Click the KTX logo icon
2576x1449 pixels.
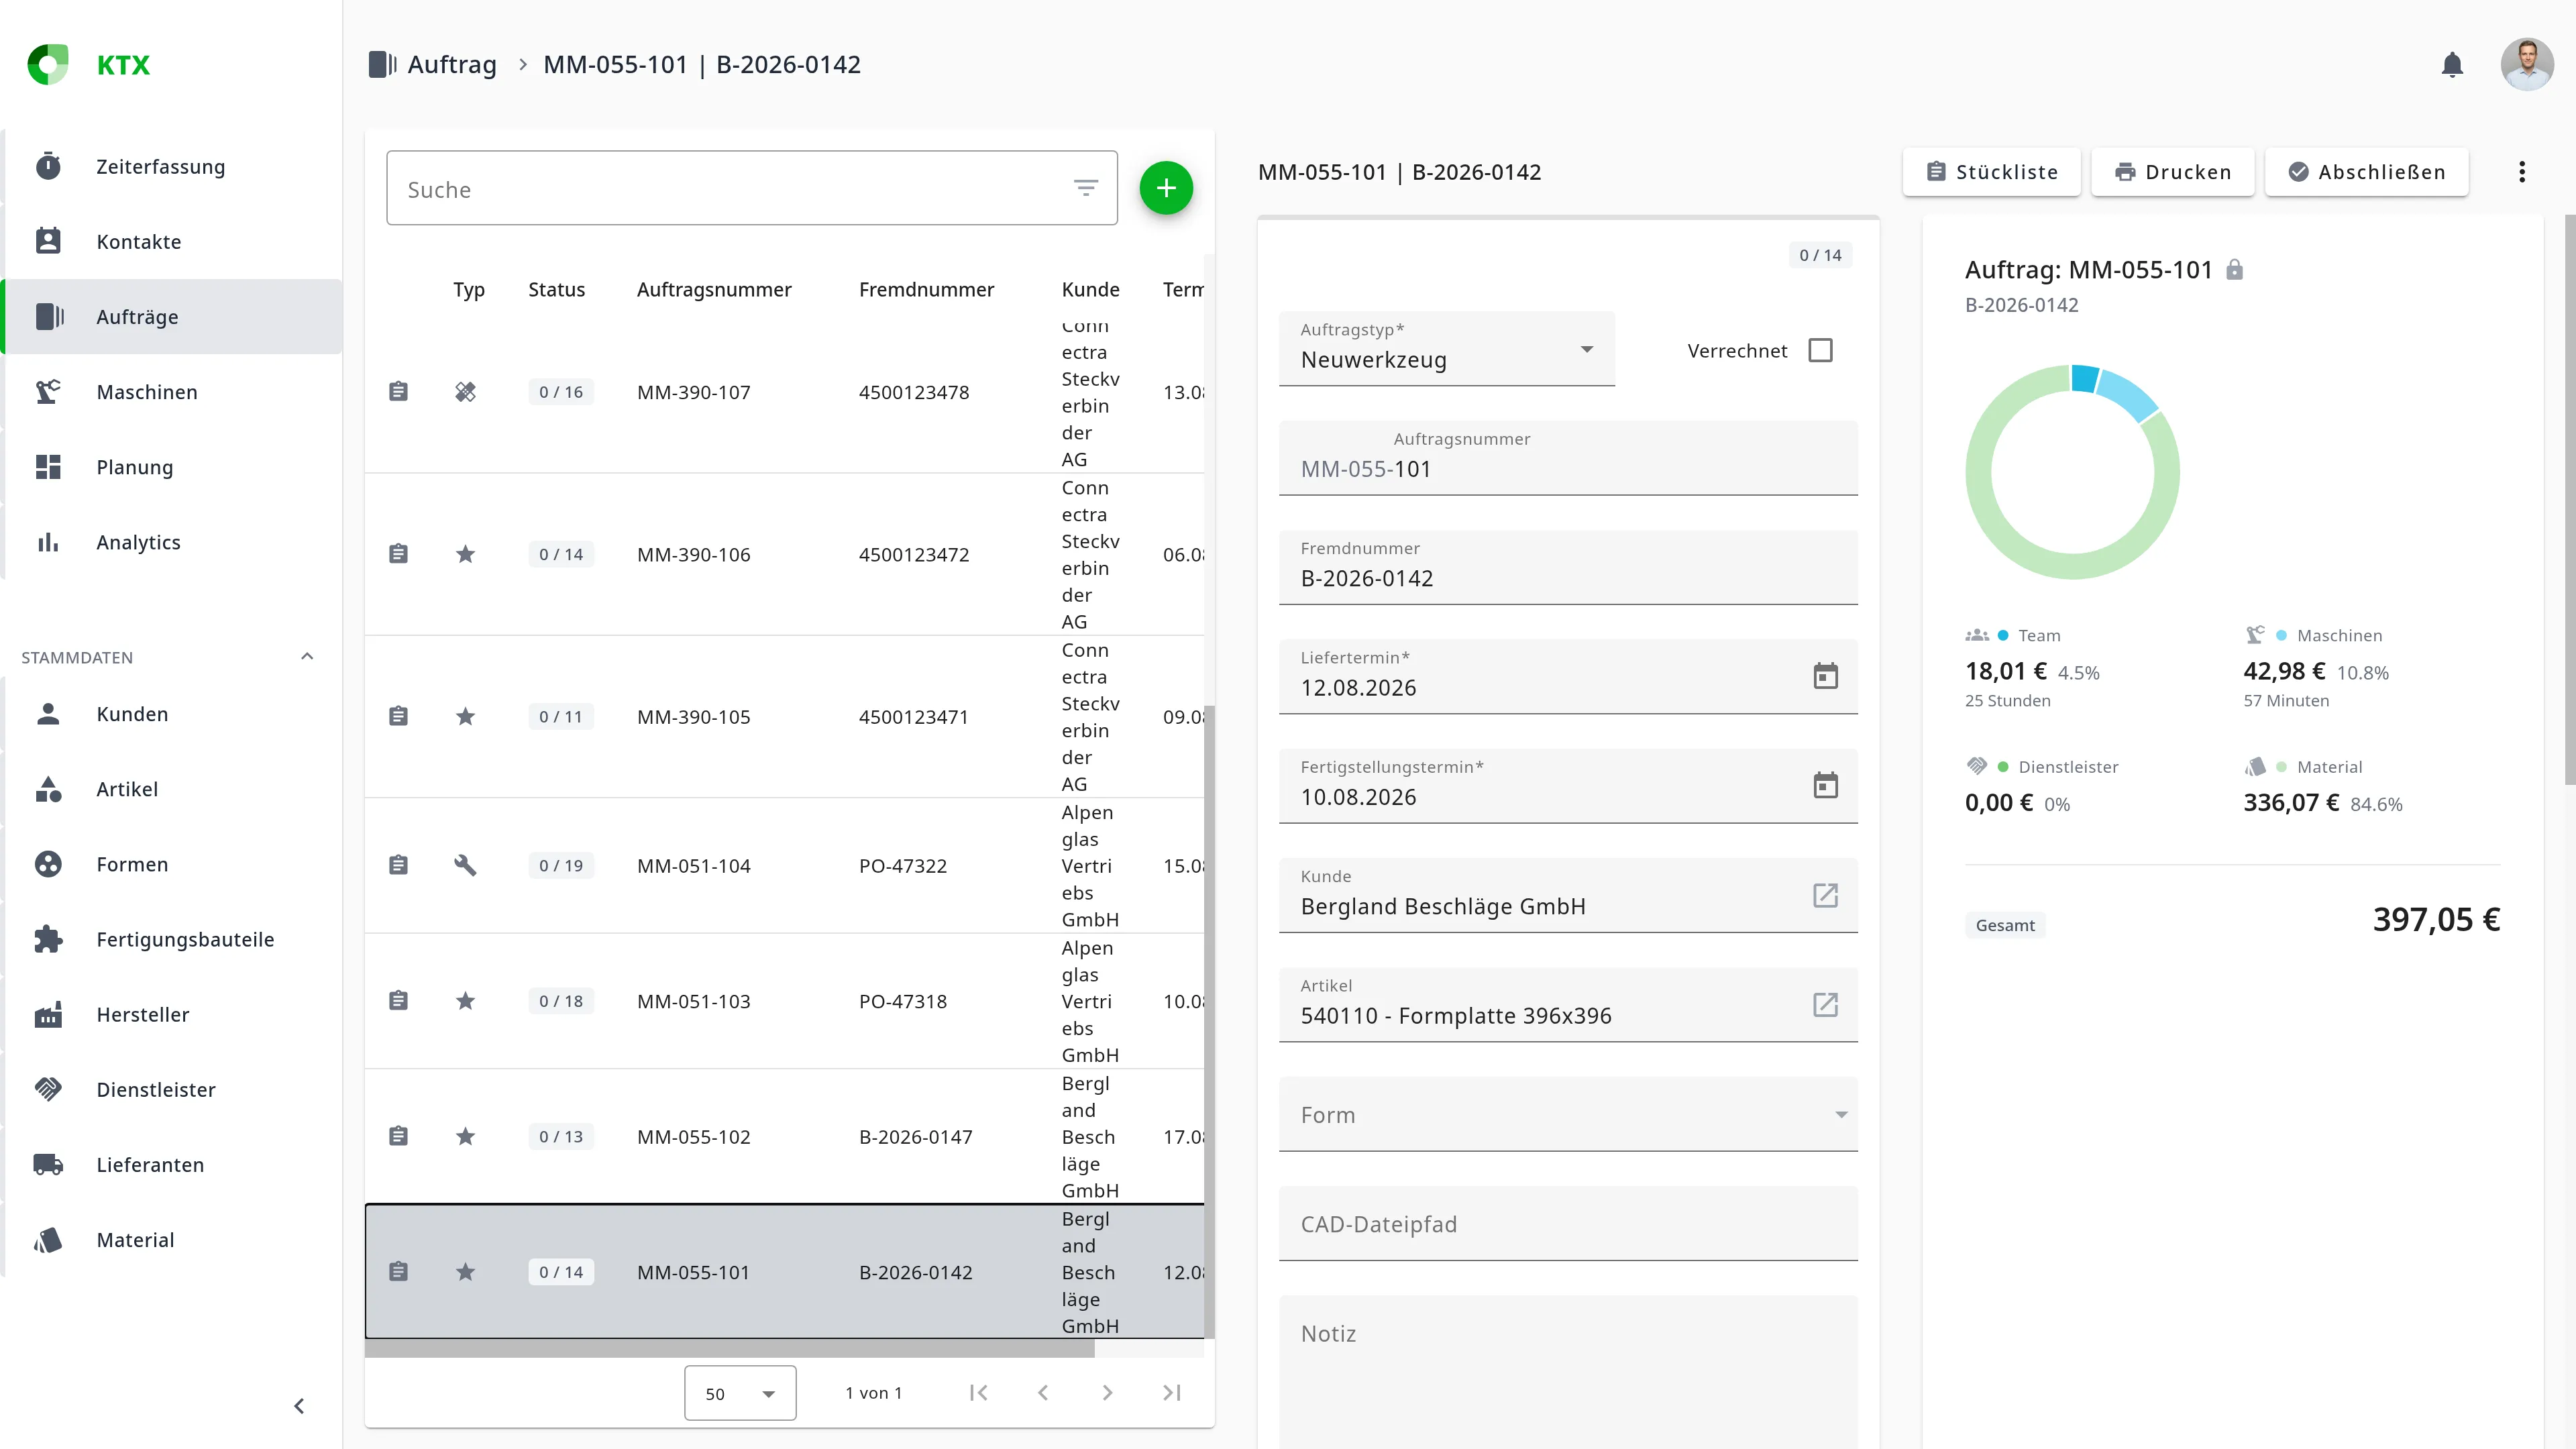(48, 65)
